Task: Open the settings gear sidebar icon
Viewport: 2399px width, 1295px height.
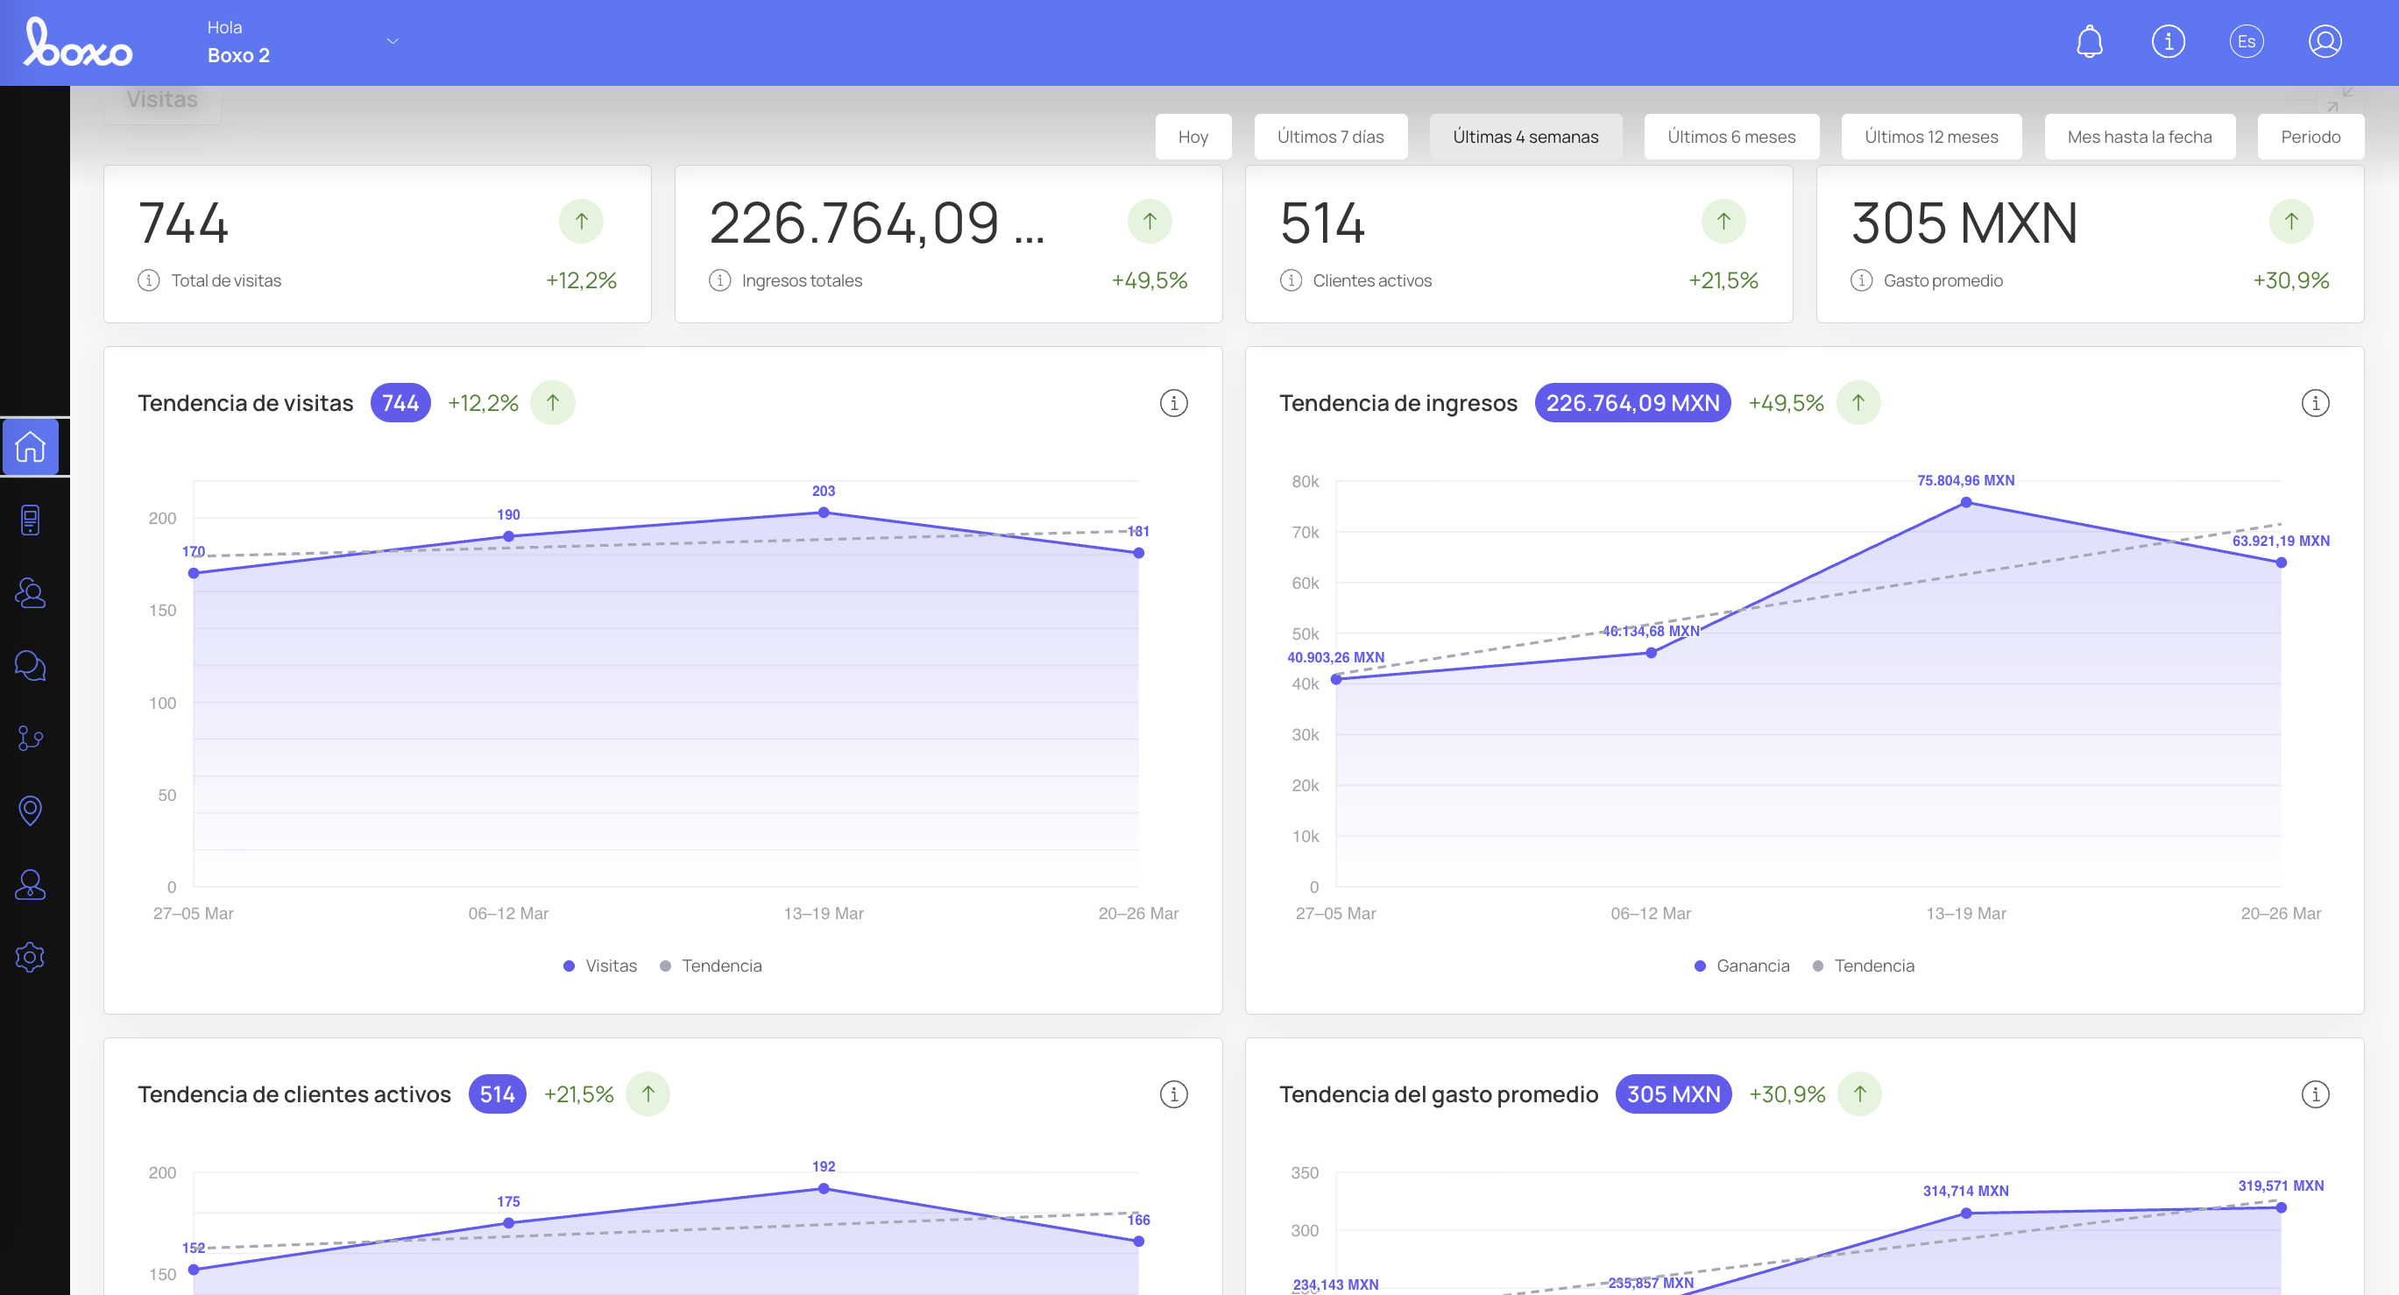Action: [x=31, y=956]
